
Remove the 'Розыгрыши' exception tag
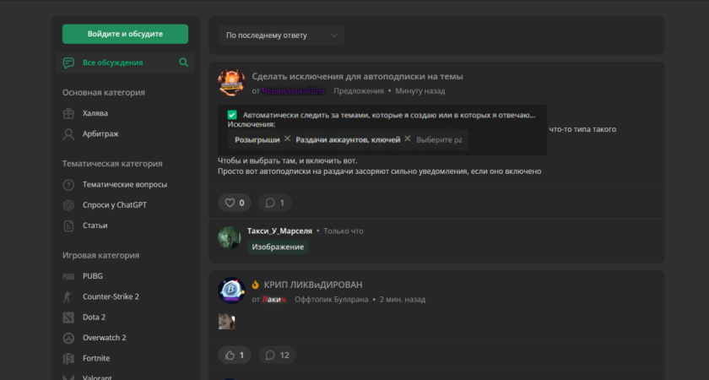tap(287, 138)
